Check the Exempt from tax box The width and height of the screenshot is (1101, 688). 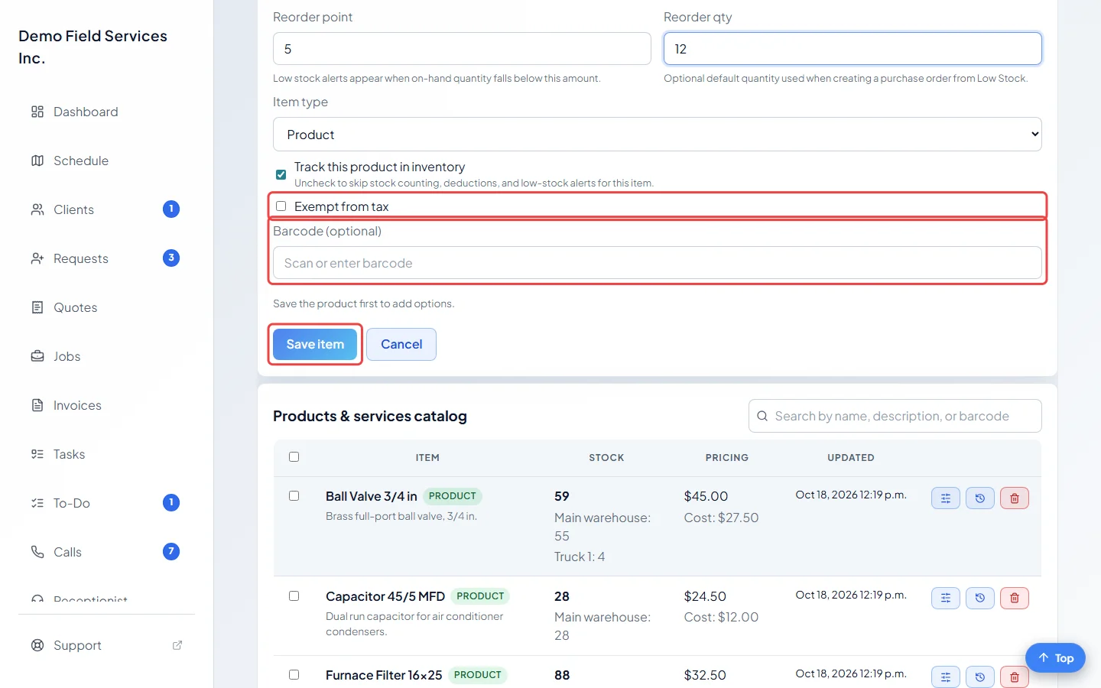click(281, 206)
